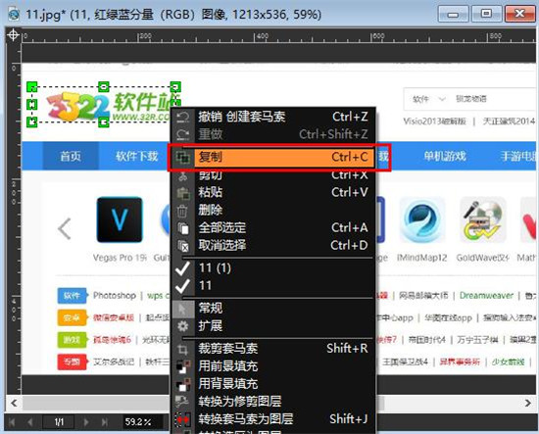Open the 软件 dropdown in search box
539x434 pixels.
[x=429, y=99]
